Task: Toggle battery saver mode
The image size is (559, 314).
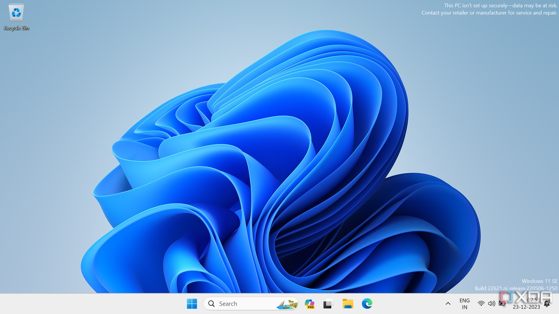Action: pos(502,303)
